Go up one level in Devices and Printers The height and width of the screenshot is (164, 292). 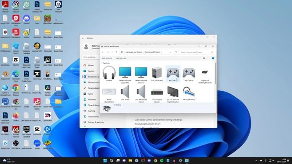[x=116, y=52]
